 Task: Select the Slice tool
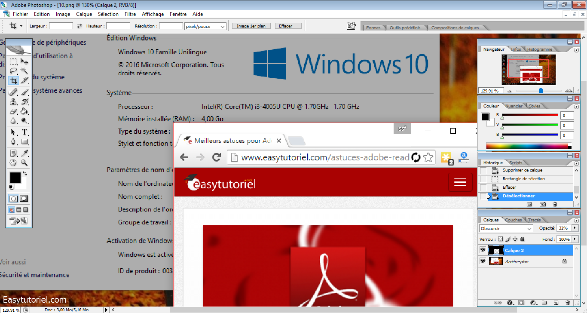(24, 80)
